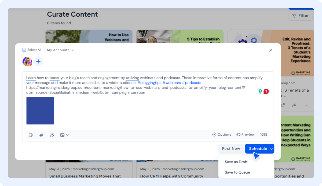Open the three-dot more menu on card
Screen dimensions: 322x186
(x=306, y=105)
